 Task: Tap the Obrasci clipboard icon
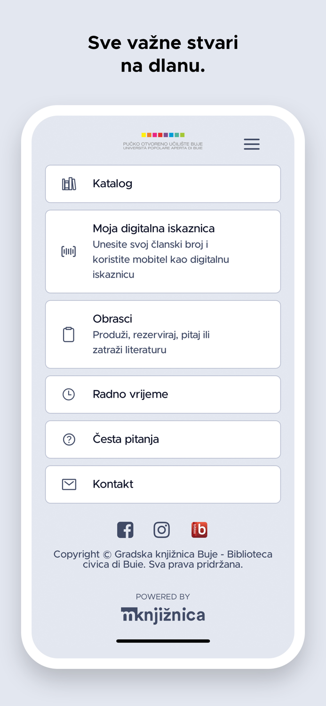tap(69, 334)
